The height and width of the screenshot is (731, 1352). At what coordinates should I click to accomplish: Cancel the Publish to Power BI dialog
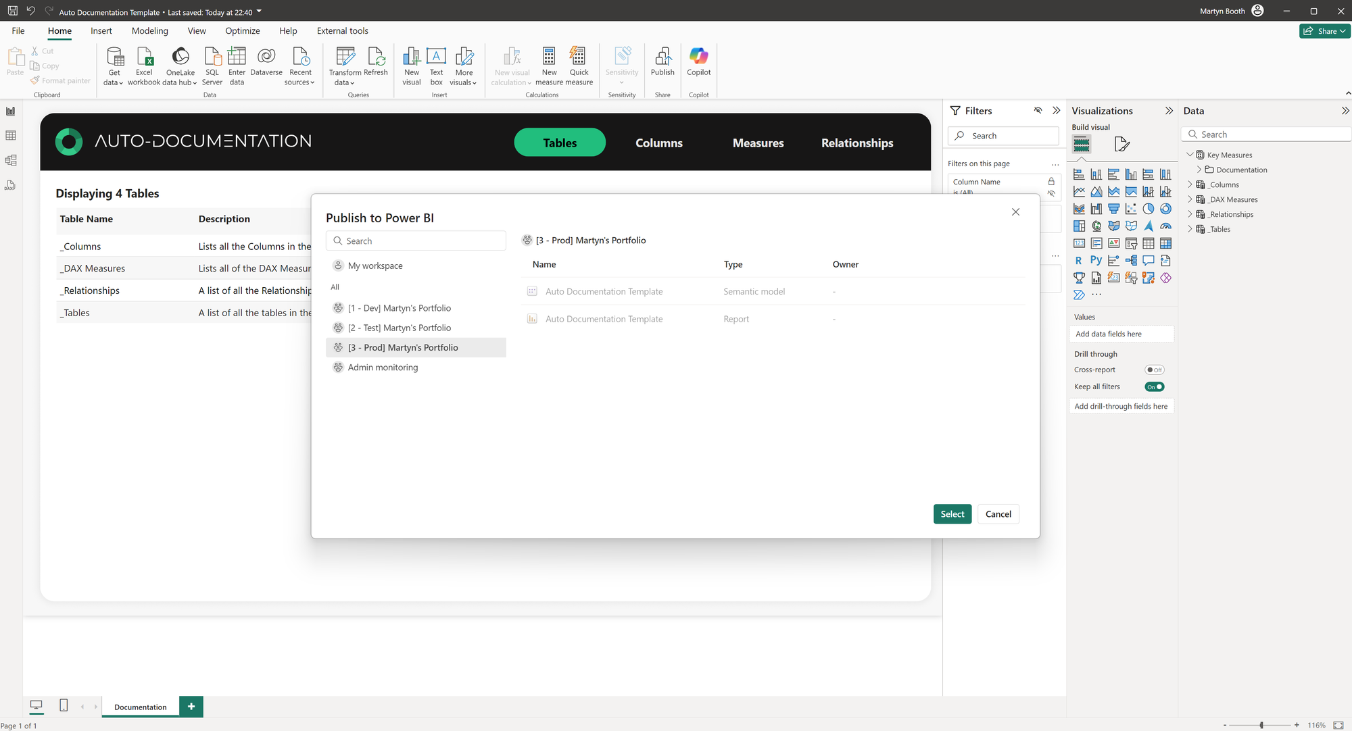coord(998,514)
